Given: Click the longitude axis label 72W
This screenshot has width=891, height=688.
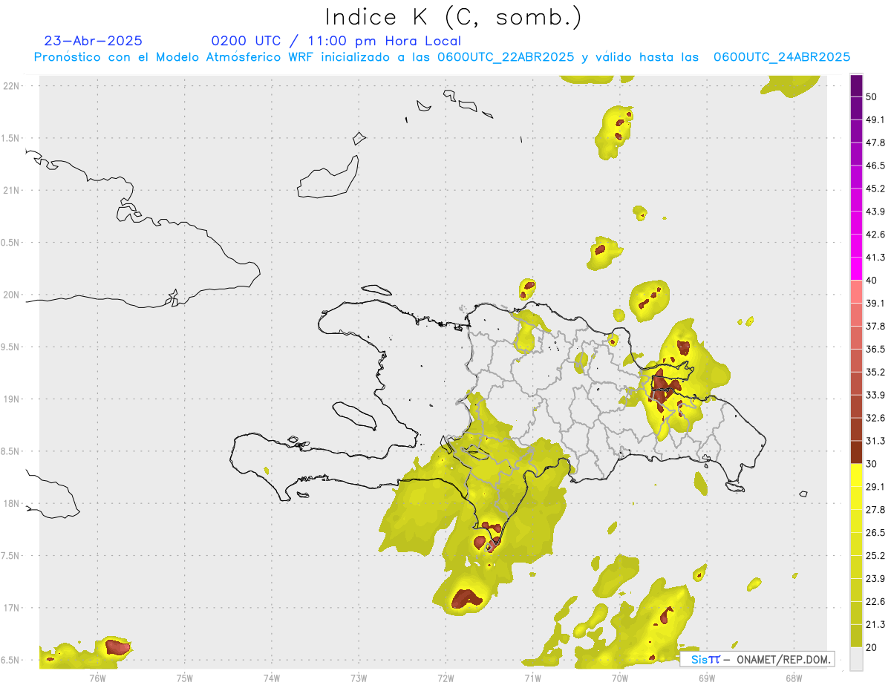Looking at the screenshot, I should click(x=446, y=678).
